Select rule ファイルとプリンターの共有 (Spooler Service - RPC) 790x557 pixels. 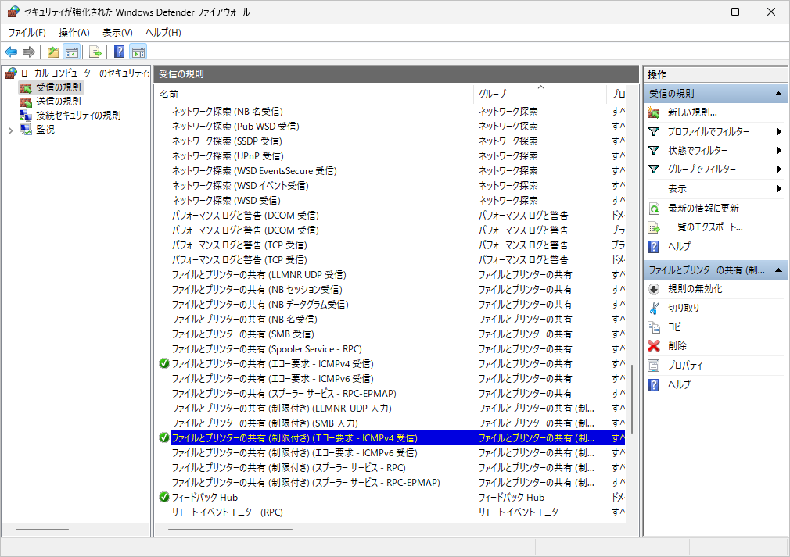(x=267, y=348)
